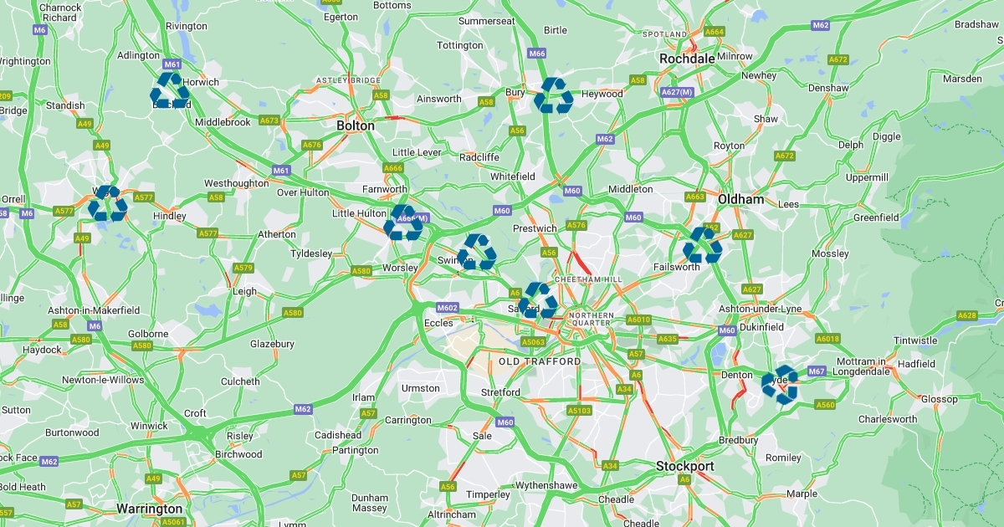Select the M67 road shield

pyautogui.click(x=817, y=371)
